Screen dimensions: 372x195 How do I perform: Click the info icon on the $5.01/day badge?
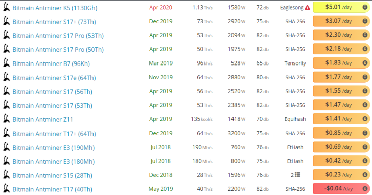click(365, 7)
